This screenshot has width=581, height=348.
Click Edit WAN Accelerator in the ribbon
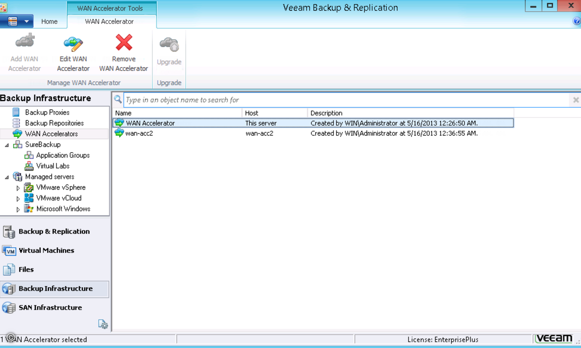pyautogui.click(x=73, y=53)
